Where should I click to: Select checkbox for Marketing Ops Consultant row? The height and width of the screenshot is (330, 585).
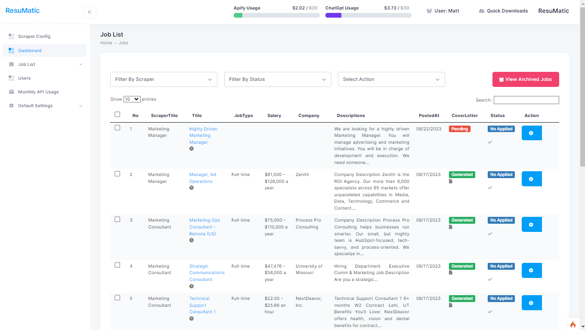118,219
